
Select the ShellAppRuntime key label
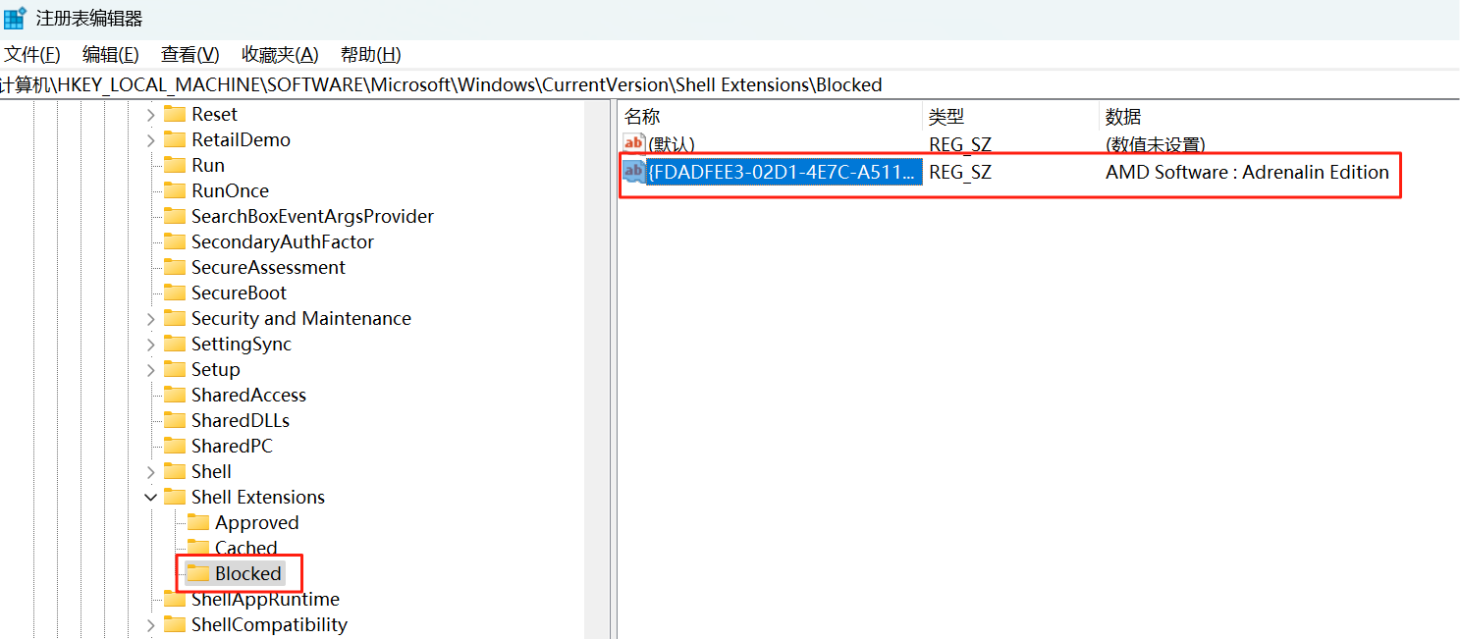[x=265, y=599]
